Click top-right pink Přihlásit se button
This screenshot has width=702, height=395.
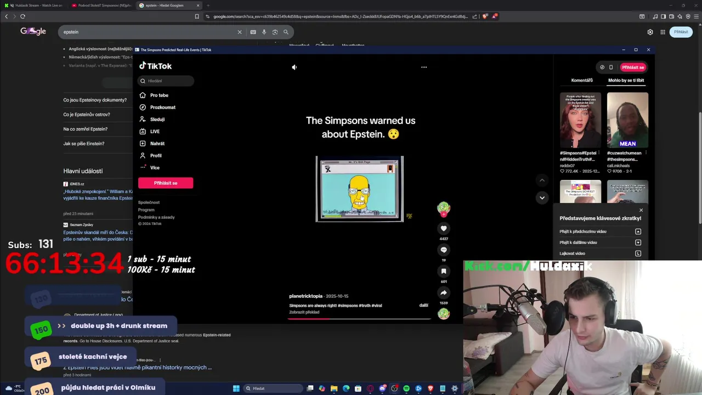633,67
